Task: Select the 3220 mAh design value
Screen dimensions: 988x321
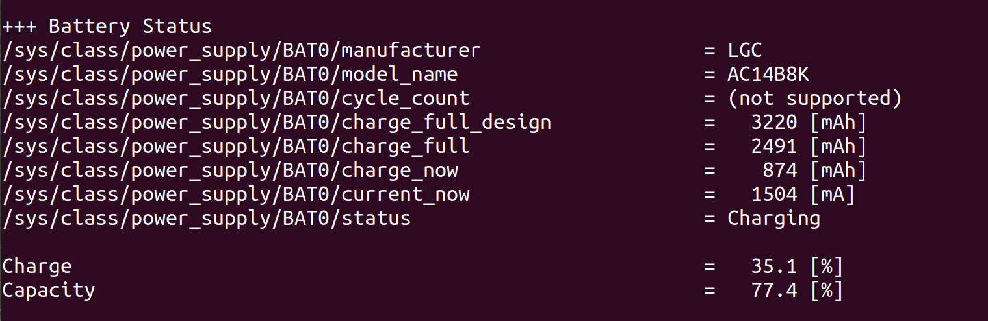Action: click(809, 123)
